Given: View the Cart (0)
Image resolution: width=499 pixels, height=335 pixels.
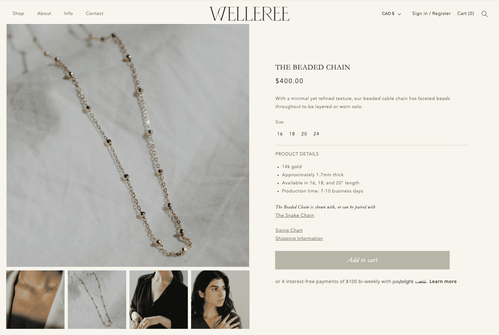Looking at the screenshot, I should click(x=466, y=13).
